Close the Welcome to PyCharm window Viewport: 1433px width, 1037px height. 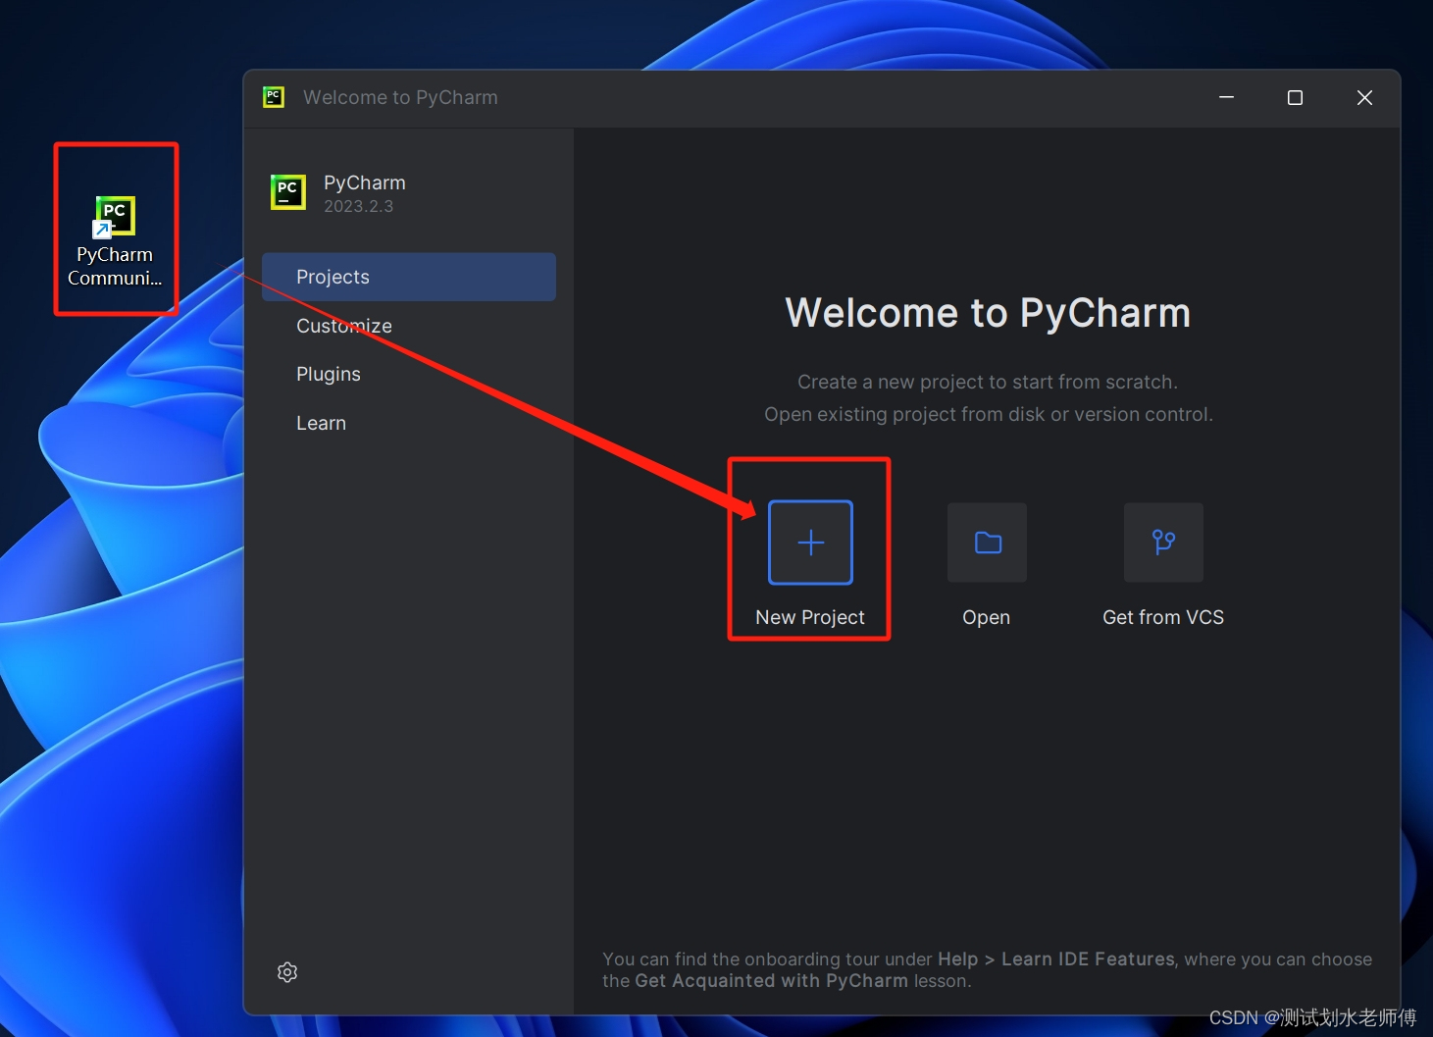[x=1364, y=97]
